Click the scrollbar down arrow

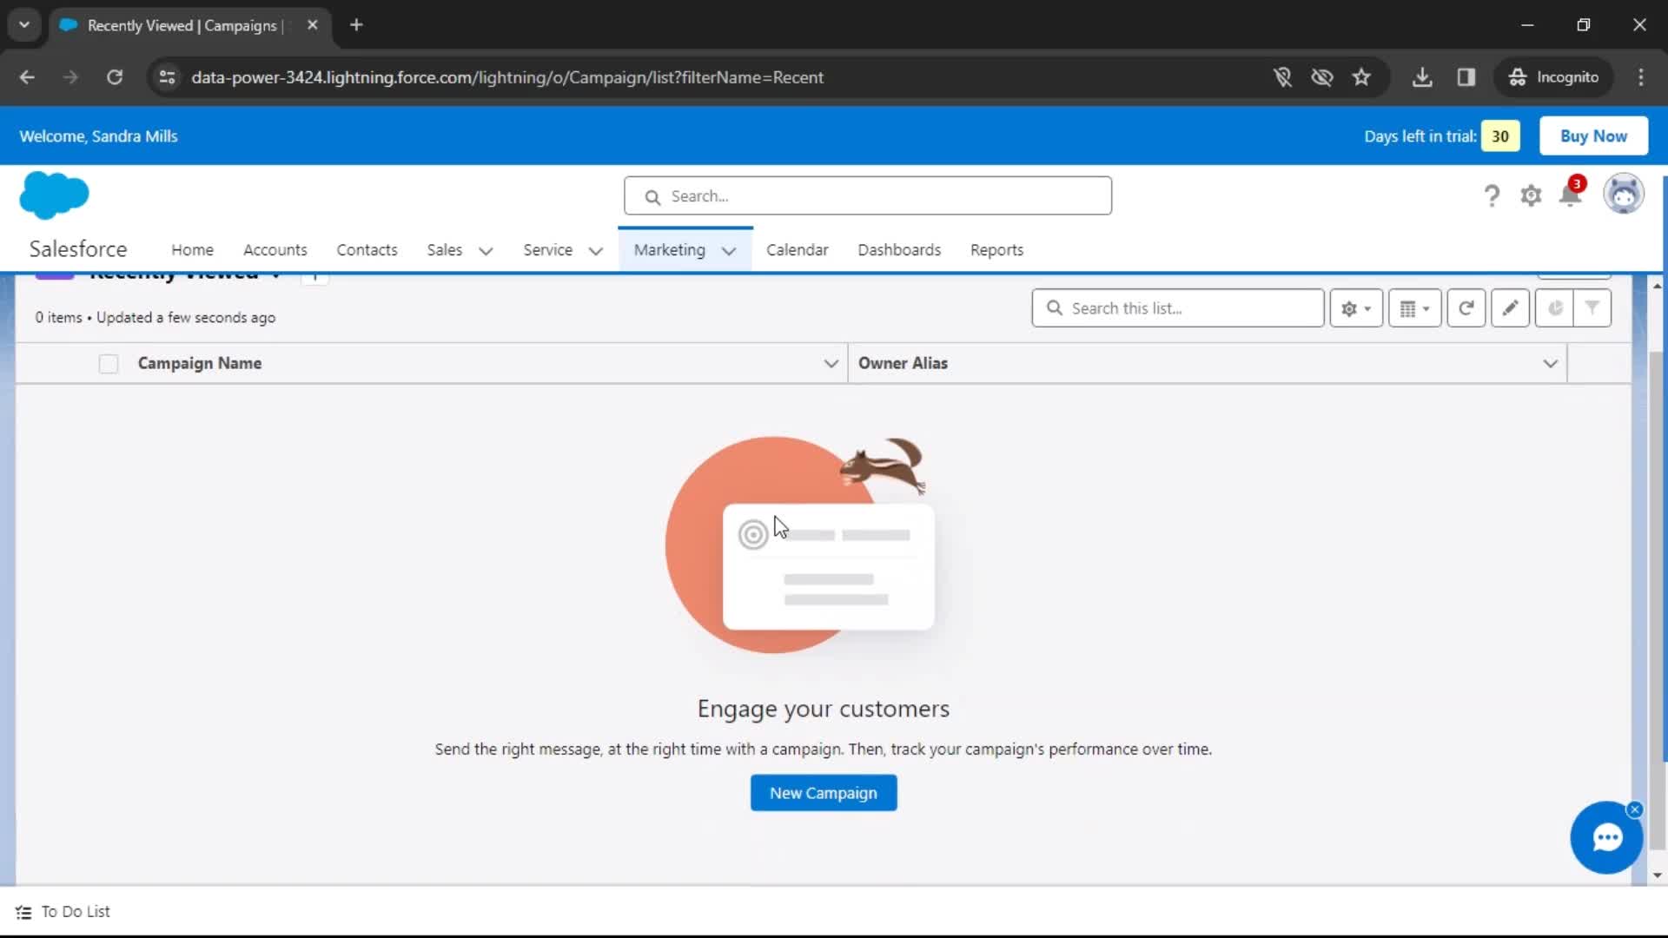click(x=1658, y=875)
